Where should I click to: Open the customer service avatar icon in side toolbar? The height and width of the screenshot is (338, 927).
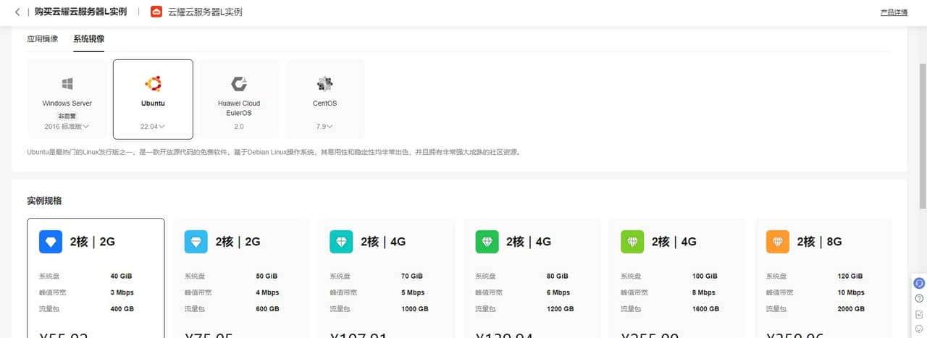919,283
